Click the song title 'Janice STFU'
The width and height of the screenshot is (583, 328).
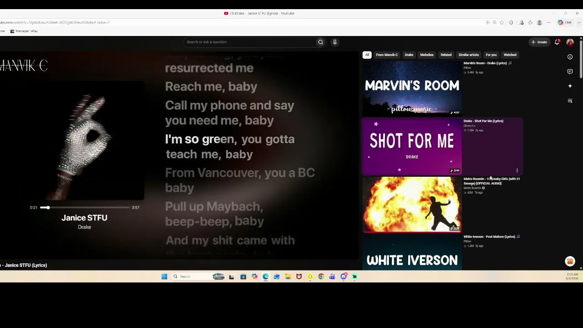84,218
